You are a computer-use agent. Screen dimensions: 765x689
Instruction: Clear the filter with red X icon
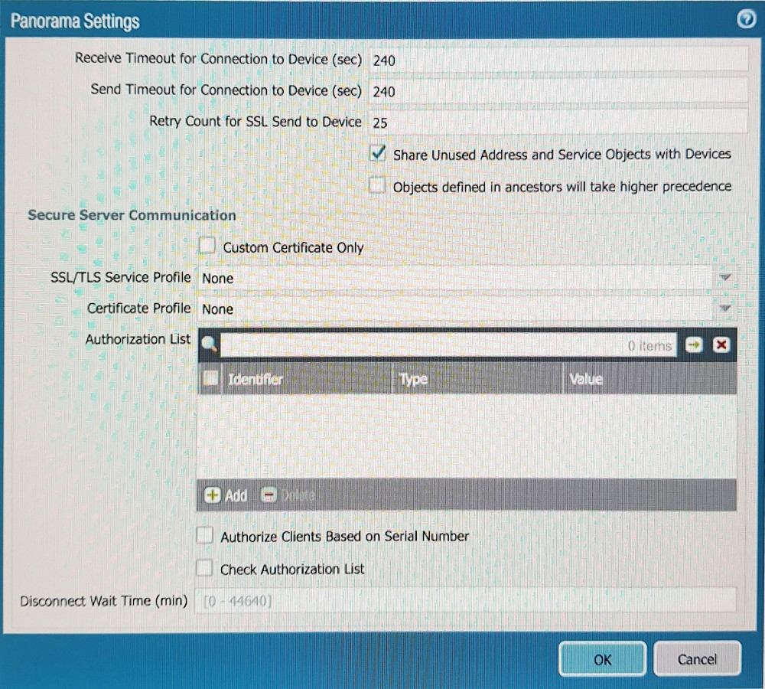(x=721, y=345)
